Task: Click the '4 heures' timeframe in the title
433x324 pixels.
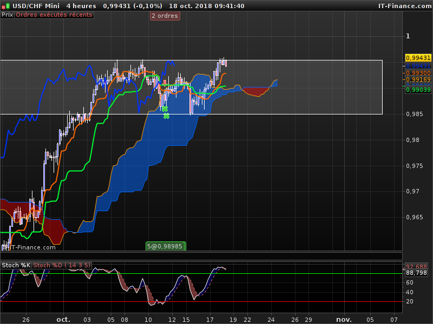Action: tap(81, 6)
